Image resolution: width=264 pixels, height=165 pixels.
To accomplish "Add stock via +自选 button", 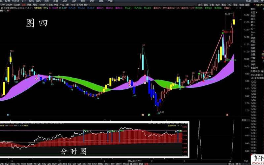I will click(242, 5).
